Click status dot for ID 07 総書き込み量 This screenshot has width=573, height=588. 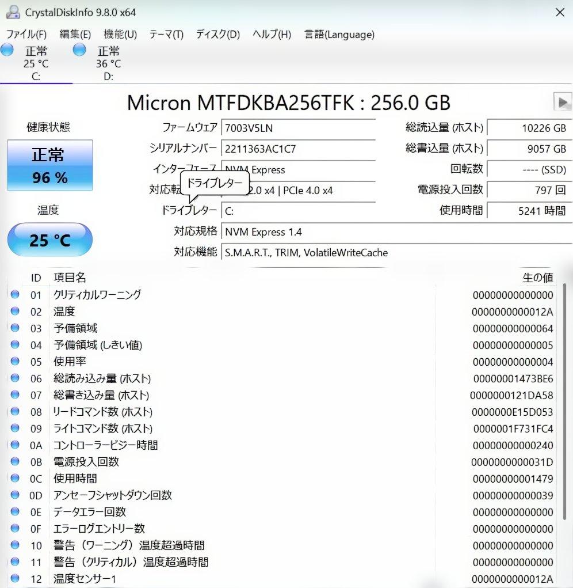pos(15,394)
